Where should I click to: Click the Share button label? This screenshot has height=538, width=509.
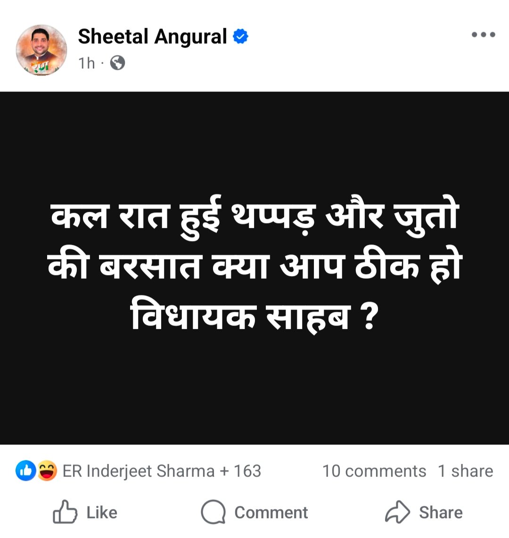tap(441, 513)
